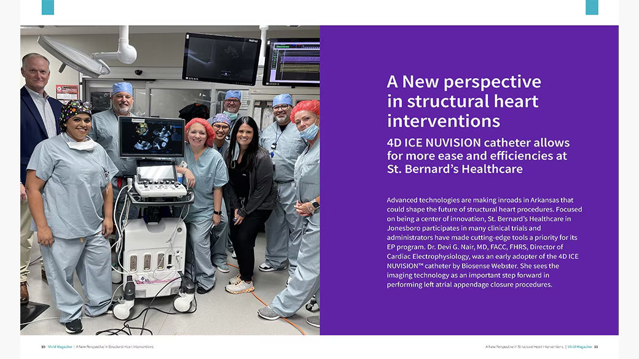Click the teal marker at top-right of page
Screen dimensions: 639x359
pyautogui.click(x=592, y=7)
